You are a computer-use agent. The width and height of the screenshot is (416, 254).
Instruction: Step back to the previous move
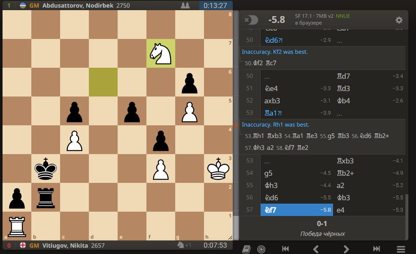[x=316, y=249]
